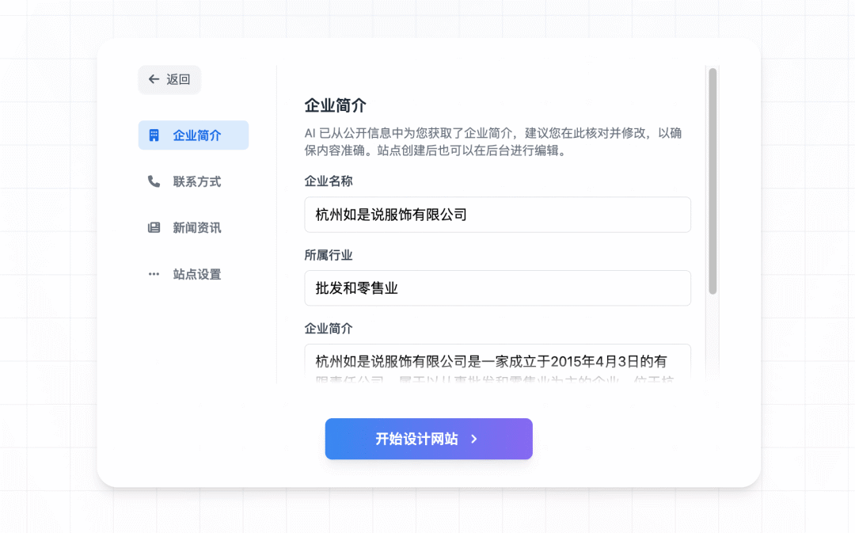Click the building icon beside 企业简介
855x533 pixels.
point(154,135)
